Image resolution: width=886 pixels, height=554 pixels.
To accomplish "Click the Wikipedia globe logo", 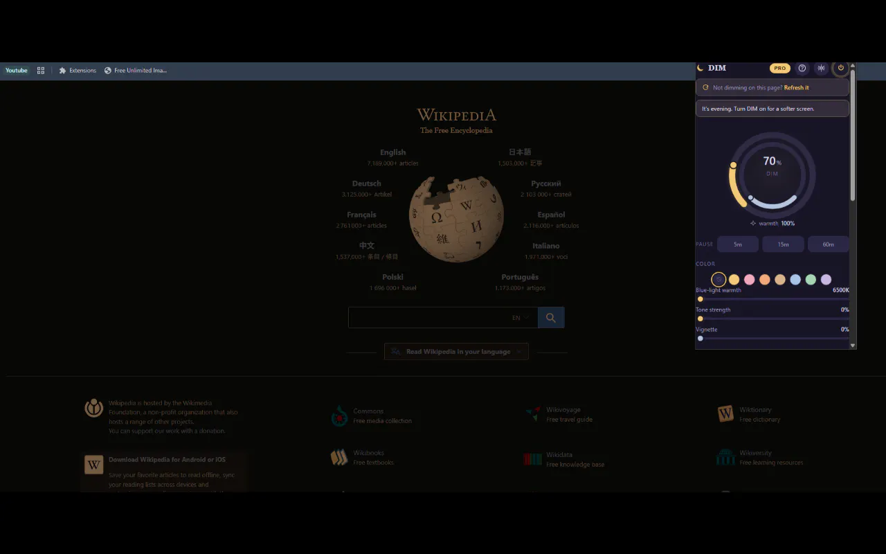I will coord(456,218).
